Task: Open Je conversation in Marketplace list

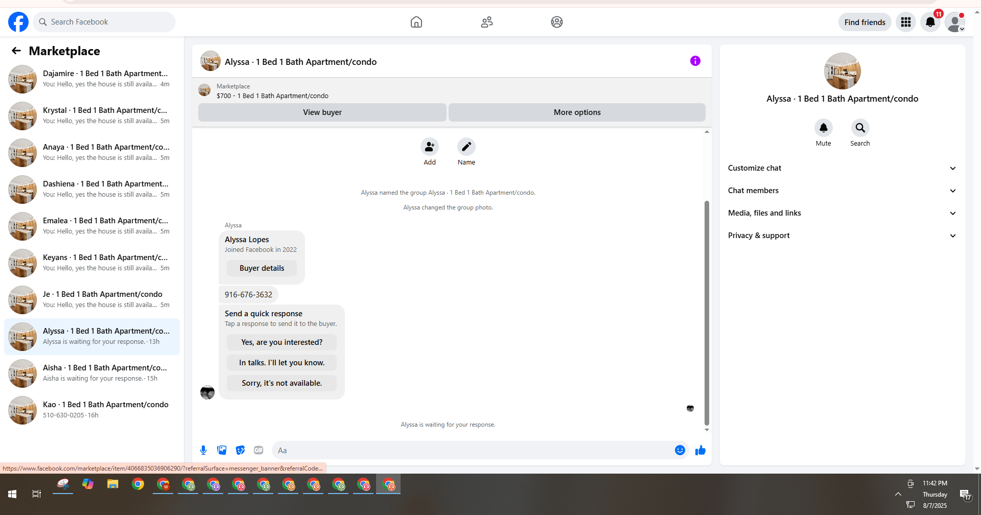Action: [x=92, y=300]
